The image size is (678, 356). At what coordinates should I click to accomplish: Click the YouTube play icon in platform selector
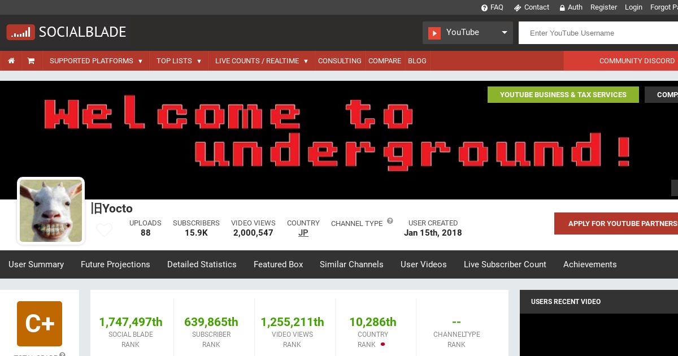click(434, 33)
